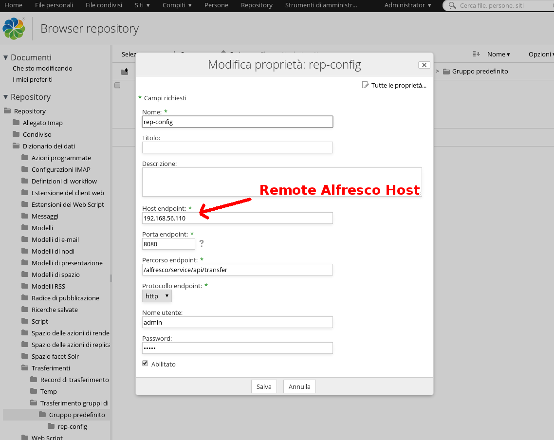The height and width of the screenshot is (440, 554).
Task: Go to File condivisi
Action: [104, 5]
